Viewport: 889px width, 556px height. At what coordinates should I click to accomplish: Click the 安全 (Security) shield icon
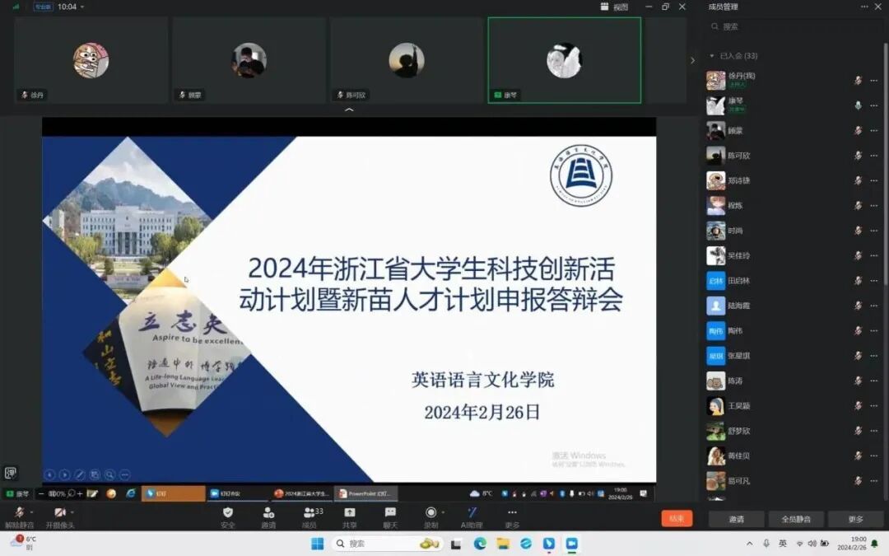coord(228,512)
